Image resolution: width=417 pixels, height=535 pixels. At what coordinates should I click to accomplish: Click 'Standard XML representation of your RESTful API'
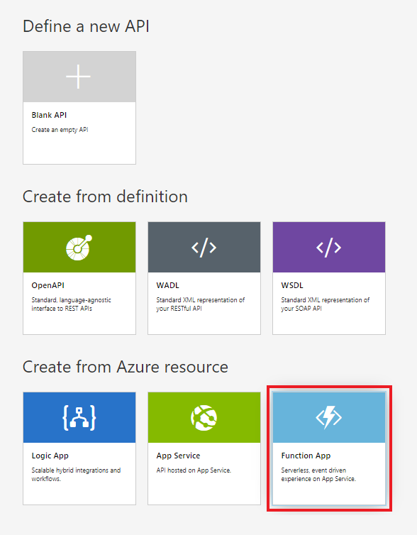tap(201, 304)
